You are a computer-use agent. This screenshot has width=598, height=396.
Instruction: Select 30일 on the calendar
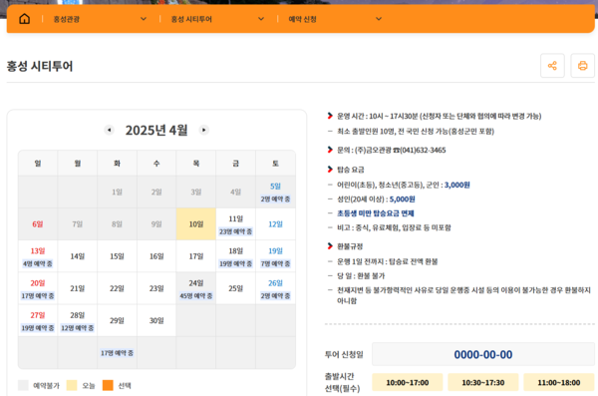pos(156,320)
